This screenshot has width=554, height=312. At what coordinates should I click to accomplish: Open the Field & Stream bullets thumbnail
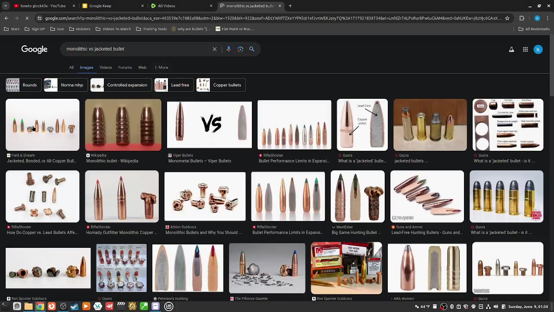pyautogui.click(x=42, y=125)
